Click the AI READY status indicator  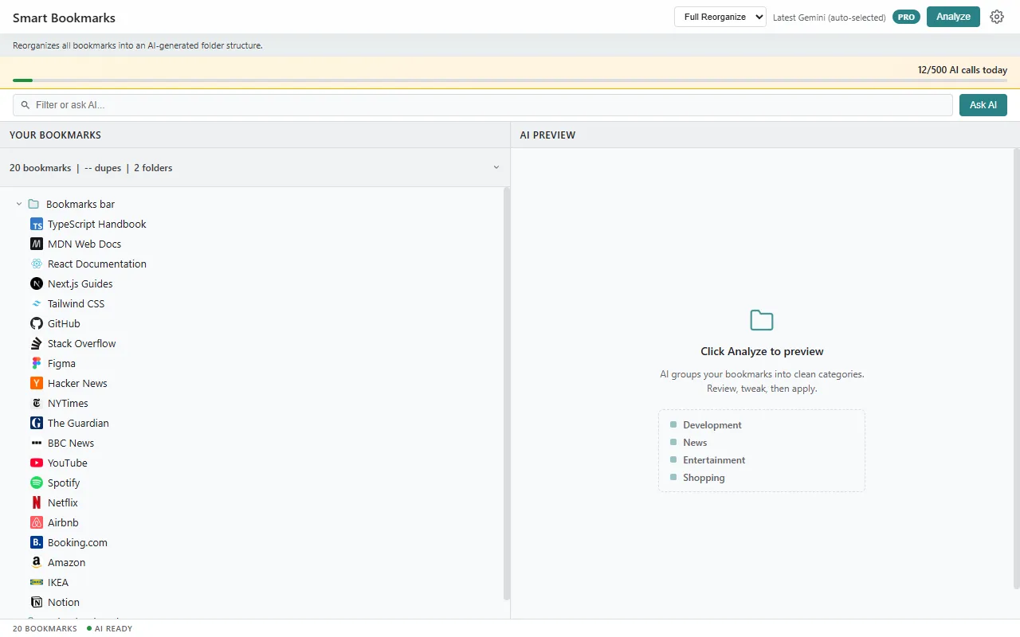[x=110, y=629]
